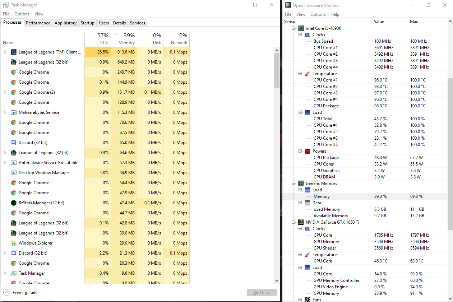This screenshot has height=302, width=453.
Task: Click the League of Legends (TM) Client process icon
Action: pyautogui.click(x=13, y=52)
